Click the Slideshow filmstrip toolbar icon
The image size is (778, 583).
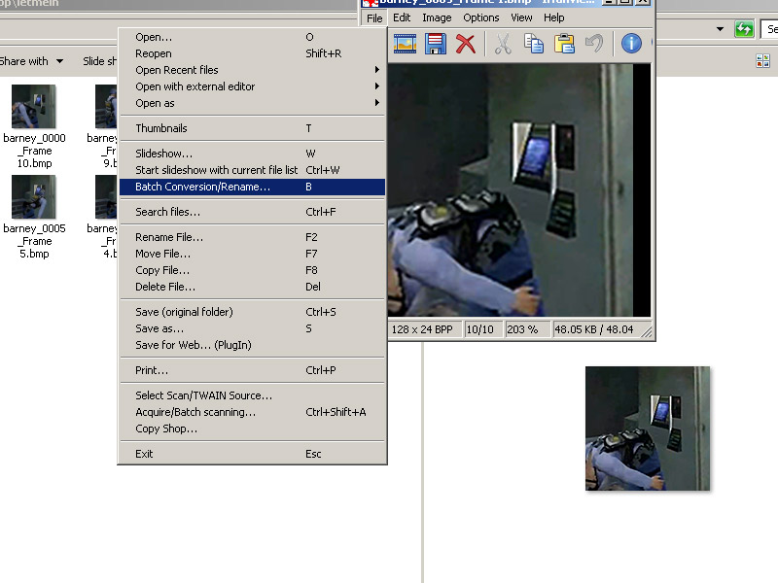coord(405,44)
